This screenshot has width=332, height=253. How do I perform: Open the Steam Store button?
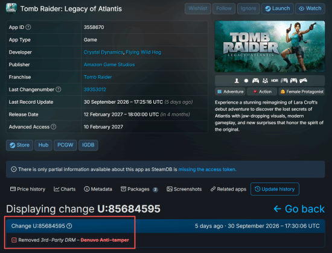click(19, 145)
